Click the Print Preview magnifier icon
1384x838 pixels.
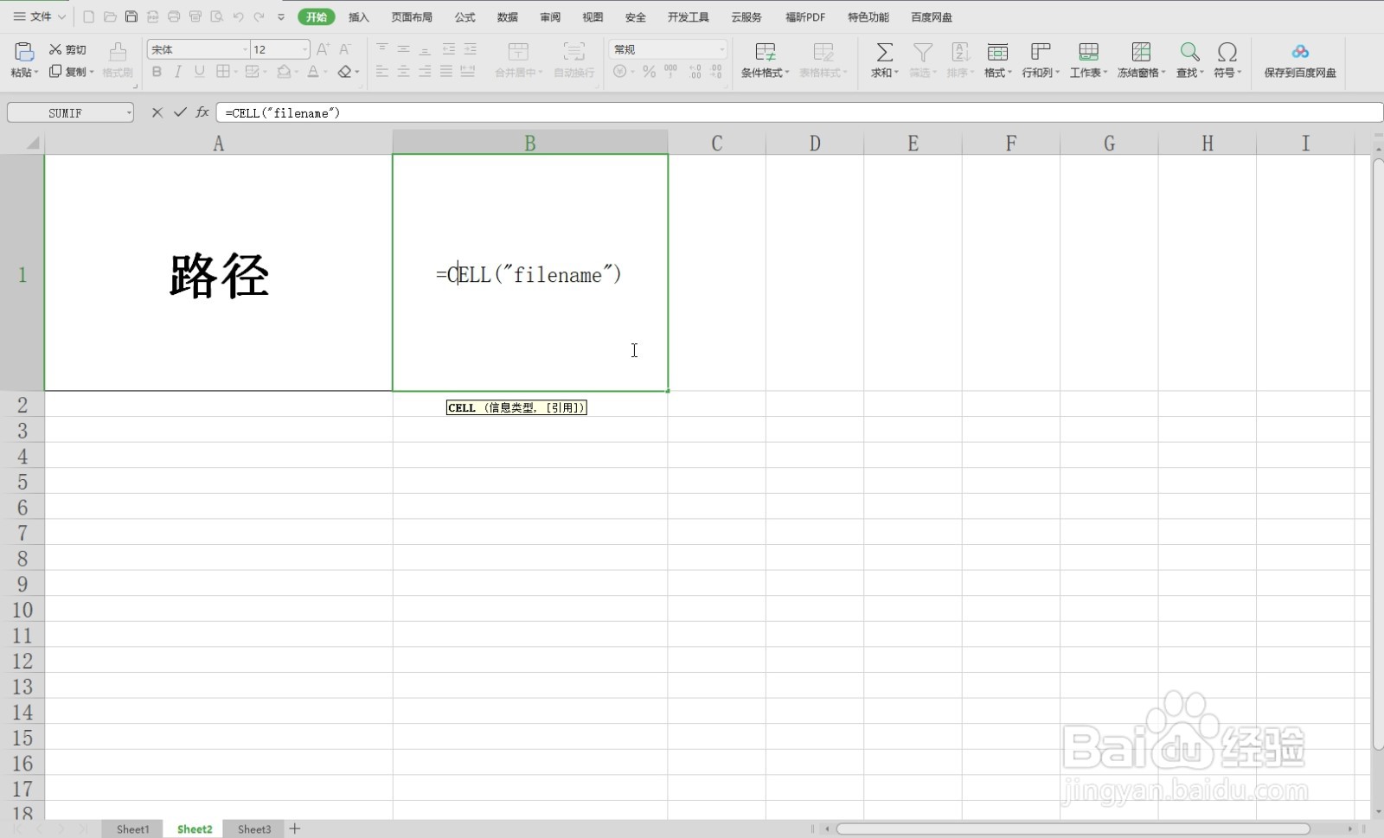tap(217, 16)
